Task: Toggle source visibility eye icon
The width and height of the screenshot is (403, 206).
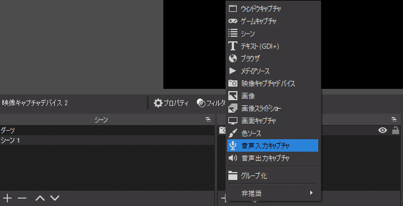Action: point(383,131)
